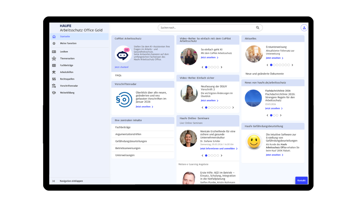The width and height of the screenshot is (356, 204).
Task: Open the user profile icon
Action: tap(304, 28)
